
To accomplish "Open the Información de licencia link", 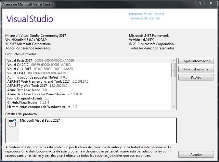I will (x=146, y=14).
